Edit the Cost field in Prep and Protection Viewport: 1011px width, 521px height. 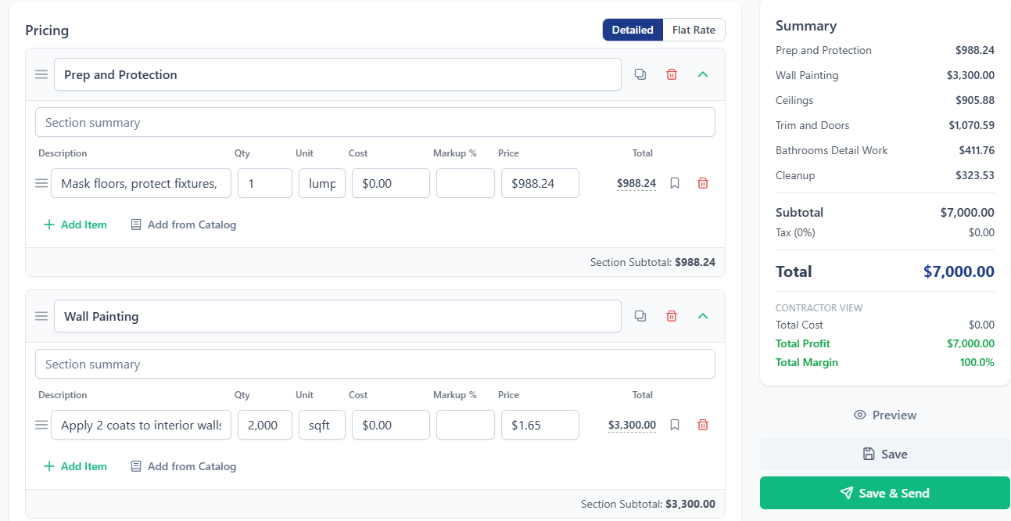pos(391,183)
